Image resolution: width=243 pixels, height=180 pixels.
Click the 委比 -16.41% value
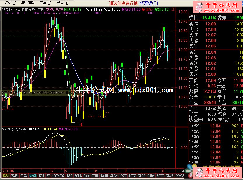pos(208,18)
